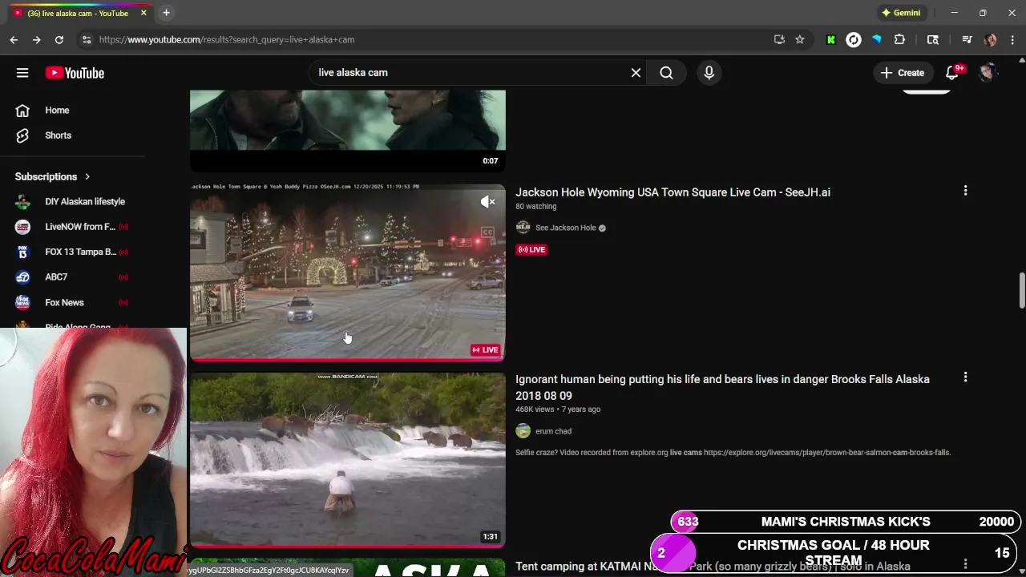
Task: Open the Create button
Action: 903,73
